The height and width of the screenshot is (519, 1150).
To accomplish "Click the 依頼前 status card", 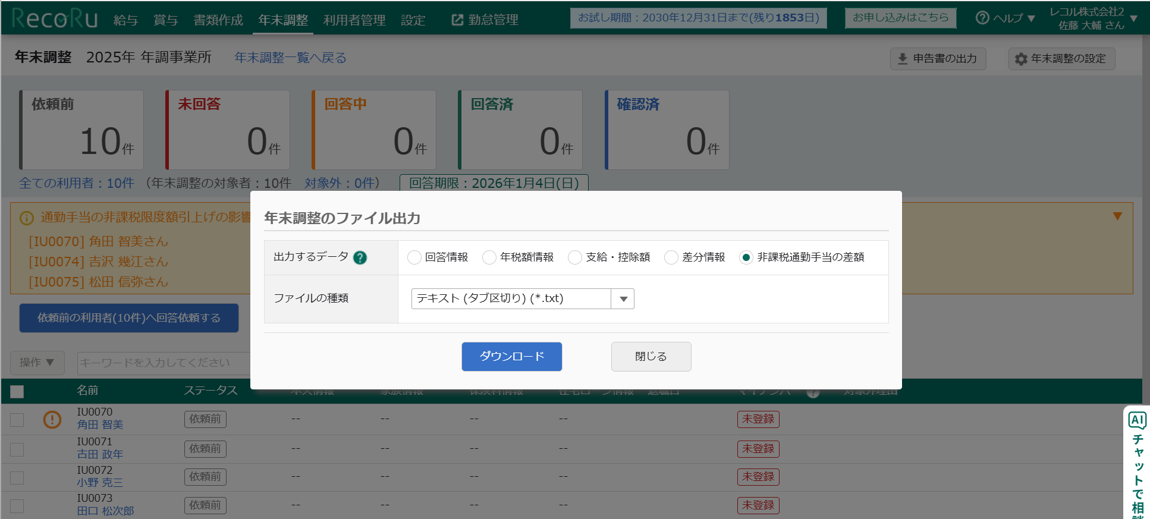I will tap(81, 130).
